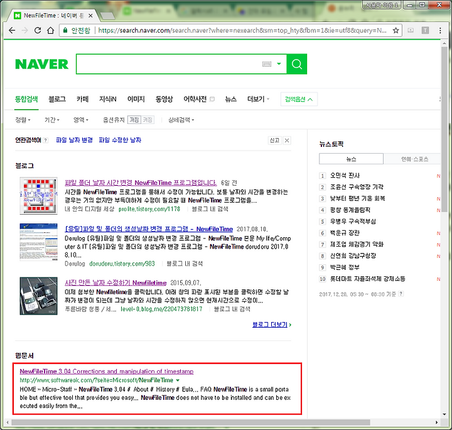Image resolution: width=452 pixels, height=430 pixels.
Task: Click the green Naver search magnifier button
Action: click(x=296, y=64)
